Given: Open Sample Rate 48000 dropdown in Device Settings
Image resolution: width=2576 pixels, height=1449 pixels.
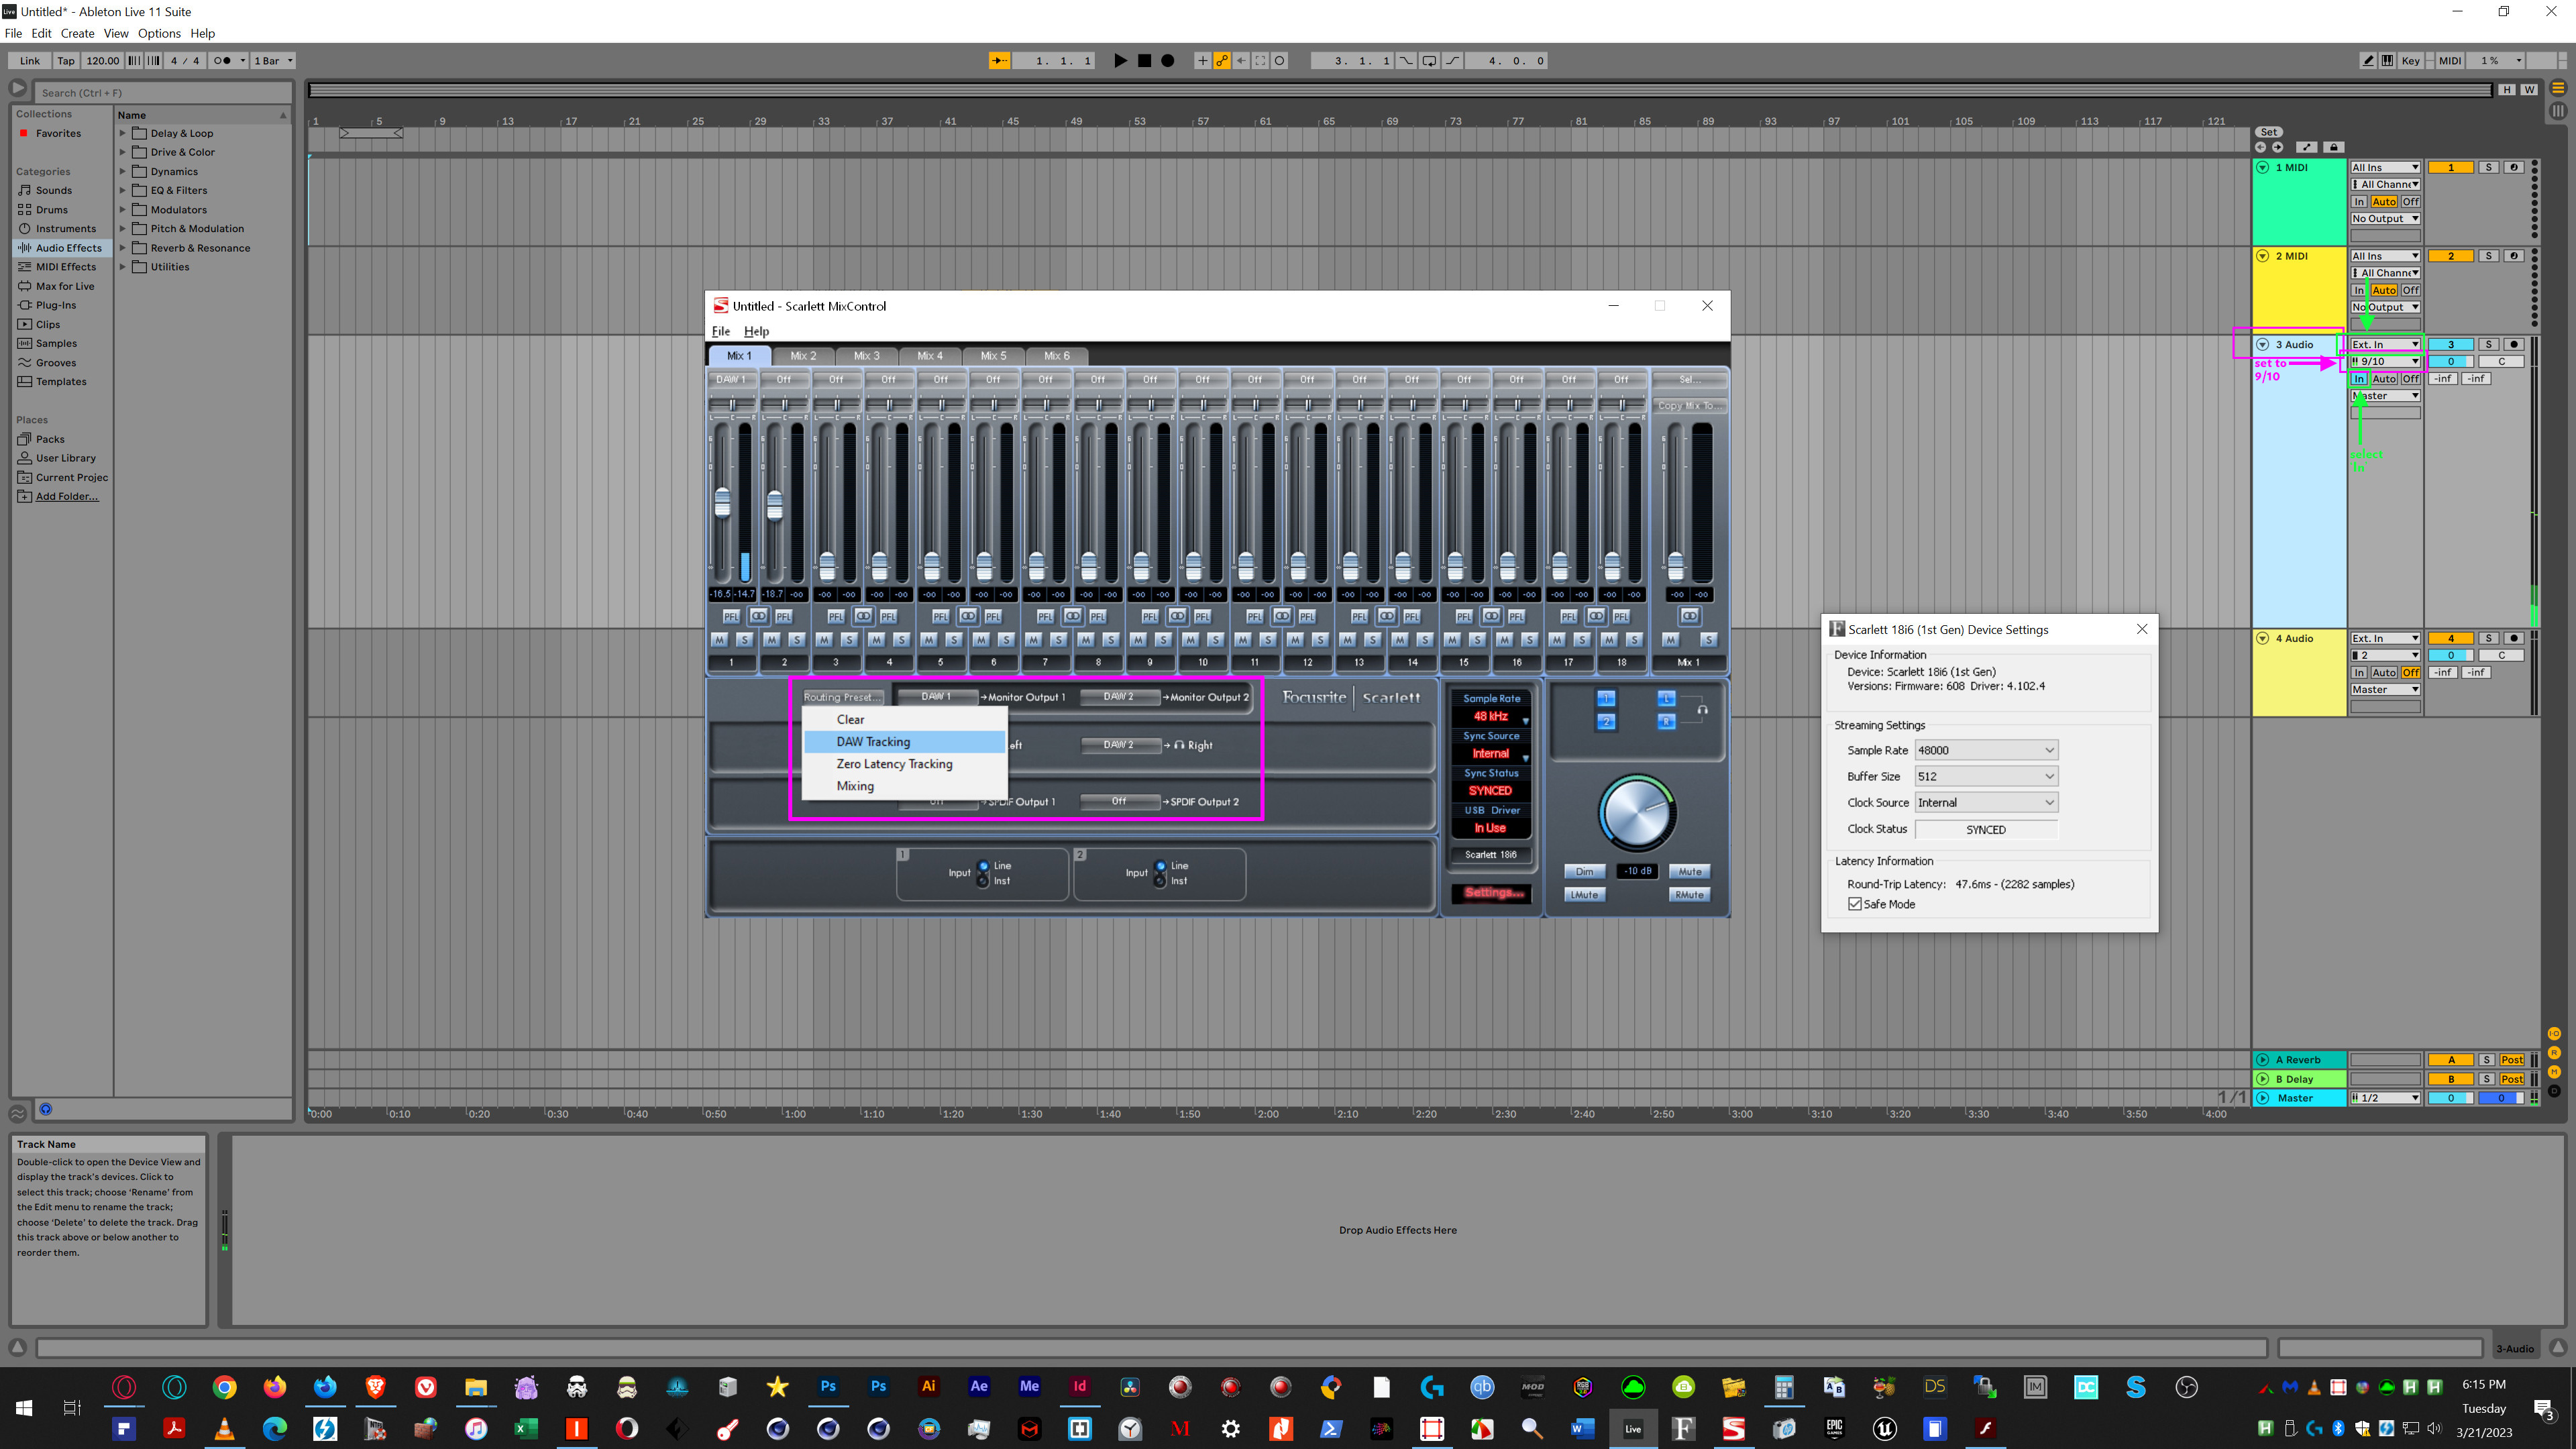Looking at the screenshot, I should click(1986, 750).
